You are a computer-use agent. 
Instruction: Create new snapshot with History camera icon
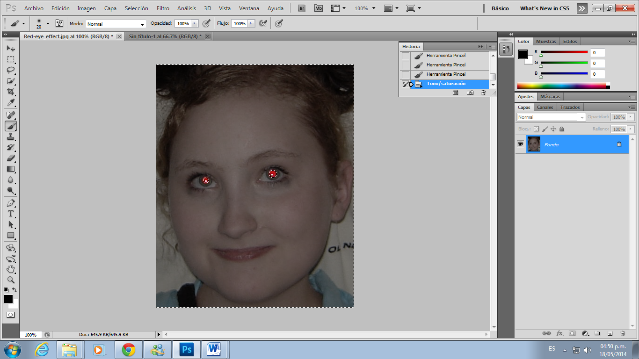(470, 93)
